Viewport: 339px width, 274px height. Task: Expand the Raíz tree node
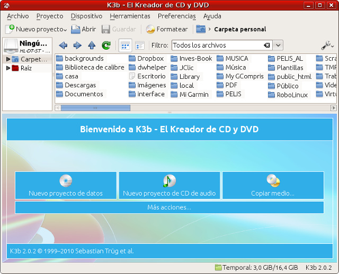(x=8, y=68)
